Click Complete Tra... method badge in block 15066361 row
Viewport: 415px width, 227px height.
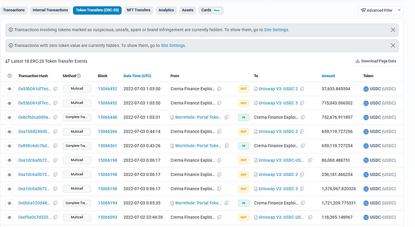[77, 146]
